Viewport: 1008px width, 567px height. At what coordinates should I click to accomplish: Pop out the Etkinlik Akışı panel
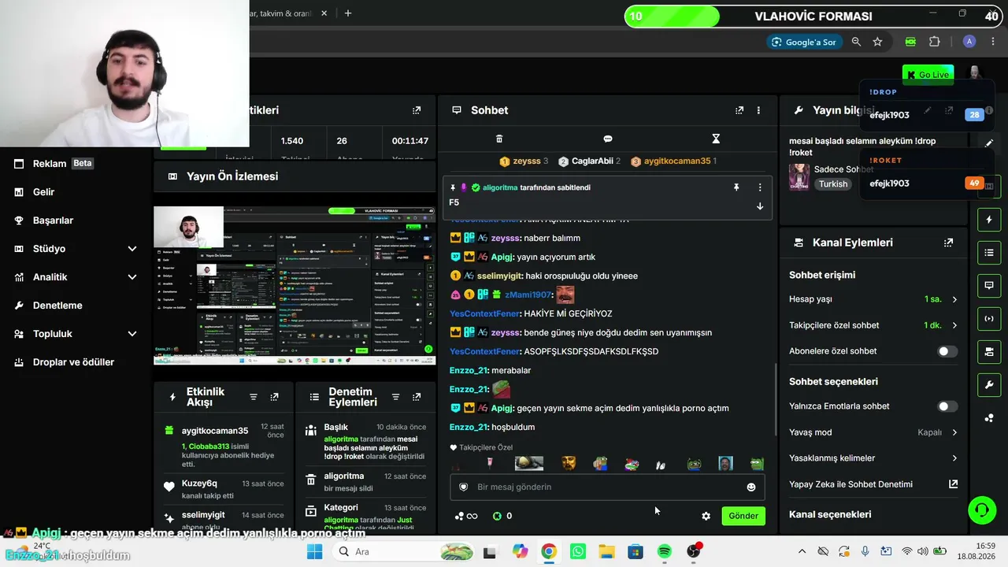click(274, 397)
